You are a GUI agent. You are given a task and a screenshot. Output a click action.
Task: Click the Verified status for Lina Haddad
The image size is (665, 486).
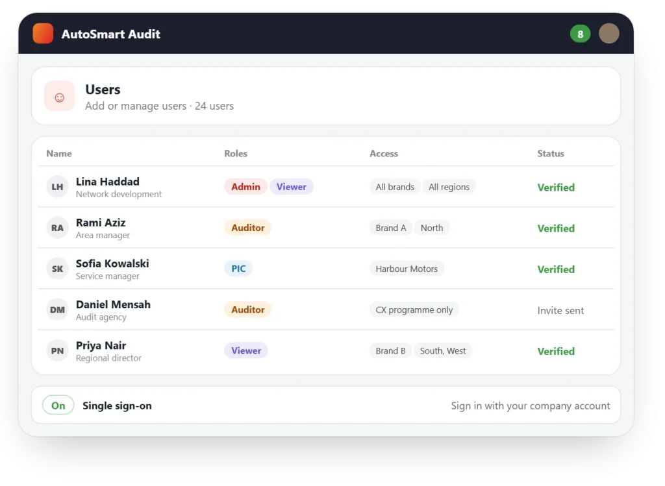556,188
